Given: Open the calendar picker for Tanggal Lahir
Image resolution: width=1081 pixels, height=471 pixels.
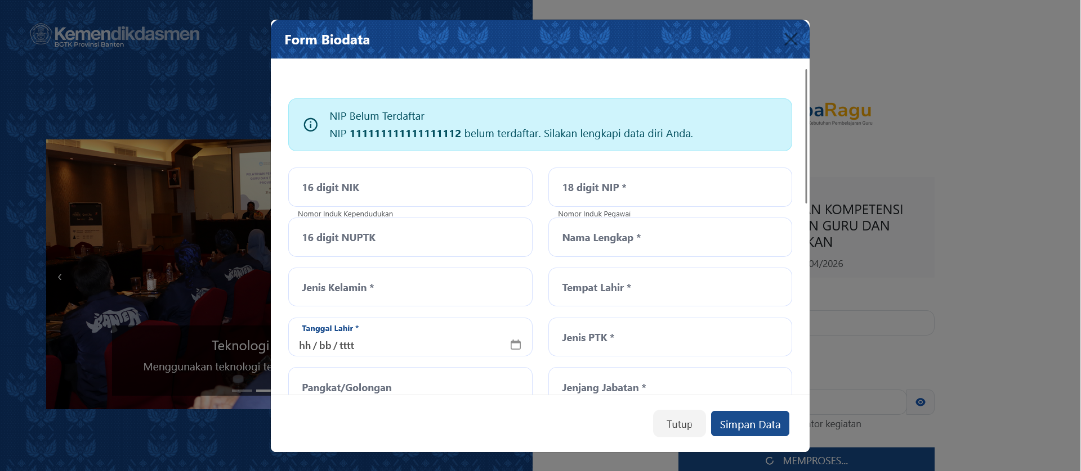Looking at the screenshot, I should click(516, 345).
